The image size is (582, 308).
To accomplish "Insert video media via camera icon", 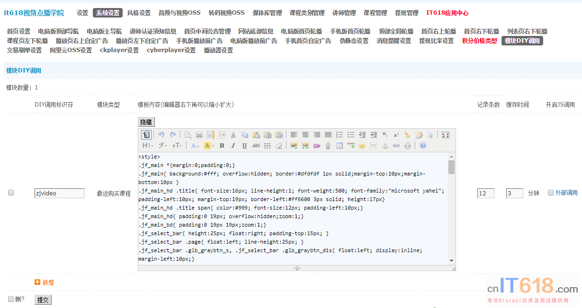I will 317,146.
